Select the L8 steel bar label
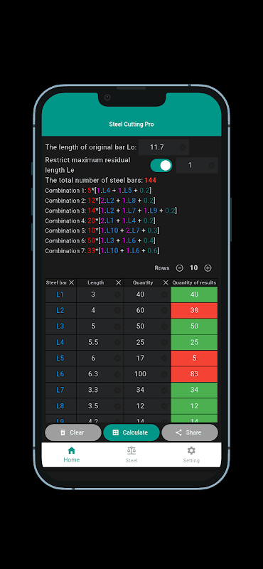263x569 pixels. (x=60, y=405)
